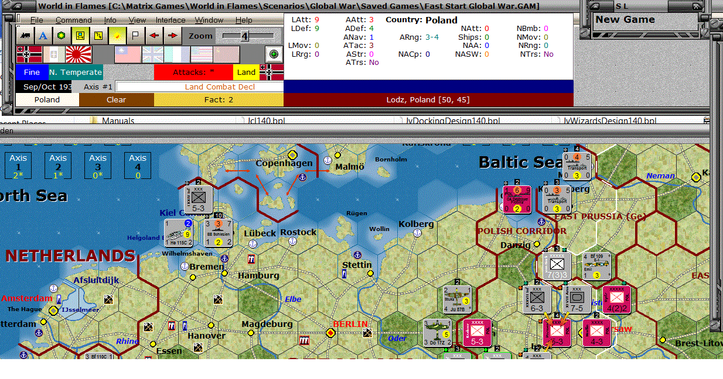Open the Command menu

[x=74, y=20]
